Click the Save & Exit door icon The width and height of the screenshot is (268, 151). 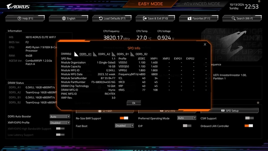point(145,18)
